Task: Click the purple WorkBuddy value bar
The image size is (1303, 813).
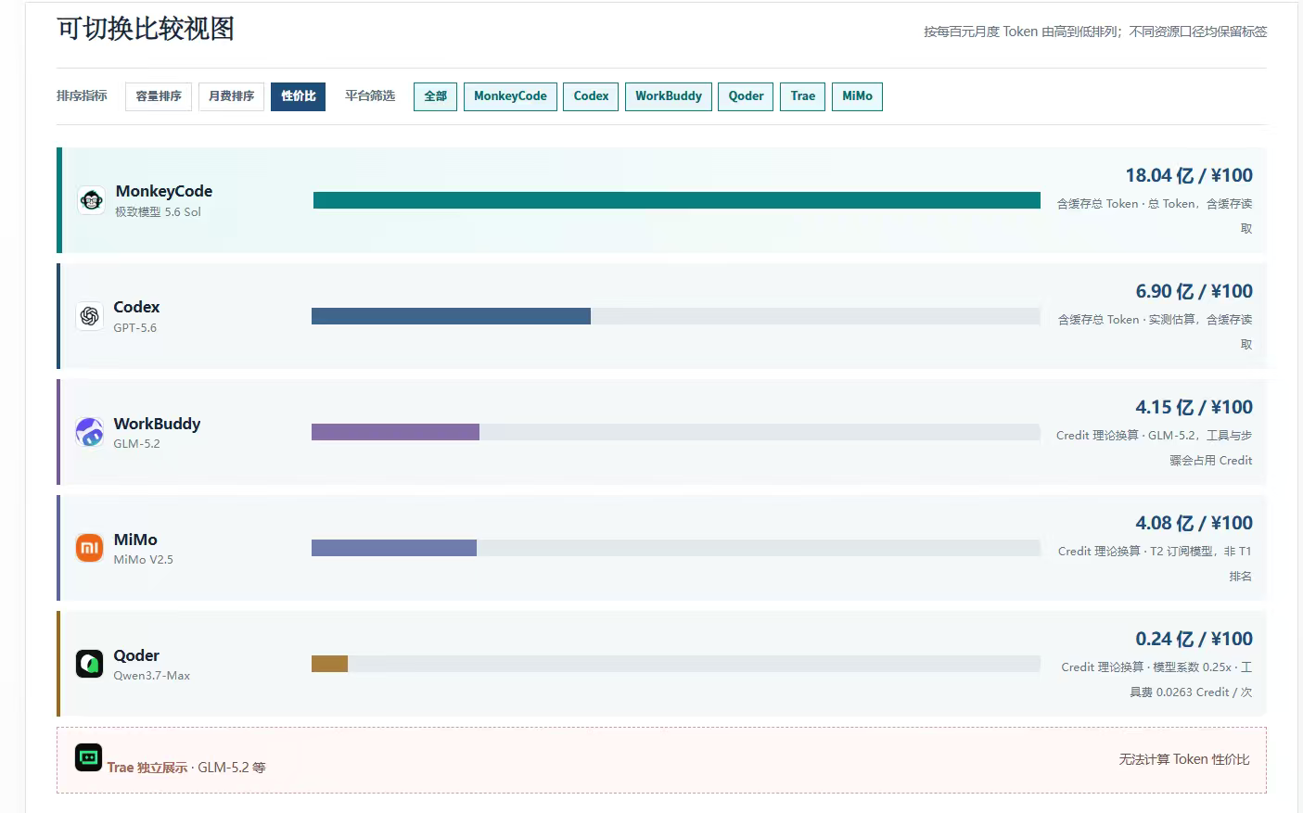Action: [395, 432]
